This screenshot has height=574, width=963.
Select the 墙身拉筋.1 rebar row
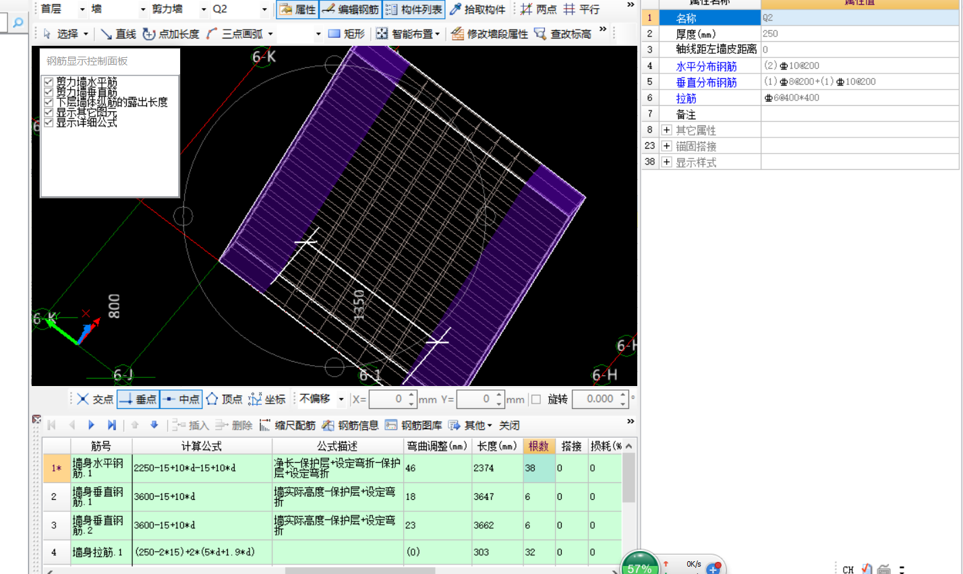pyautogui.click(x=332, y=552)
